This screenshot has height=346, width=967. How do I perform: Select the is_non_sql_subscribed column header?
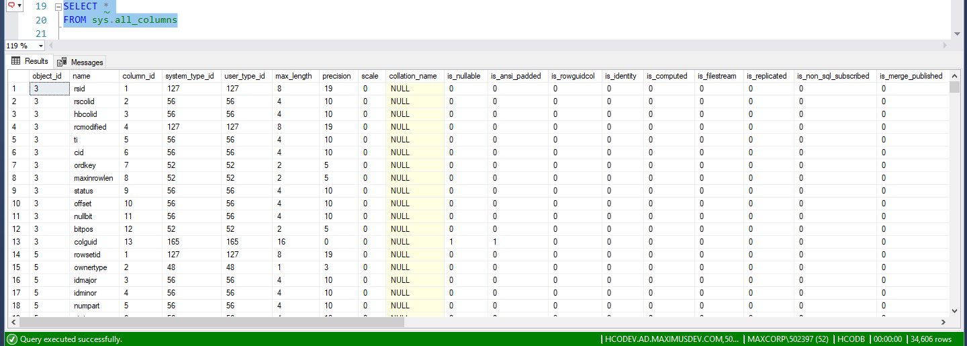coord(835,76)
